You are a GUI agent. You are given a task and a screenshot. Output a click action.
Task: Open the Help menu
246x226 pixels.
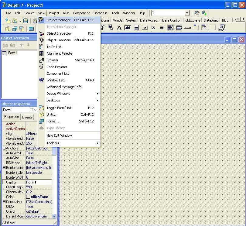tap(142, 13)
